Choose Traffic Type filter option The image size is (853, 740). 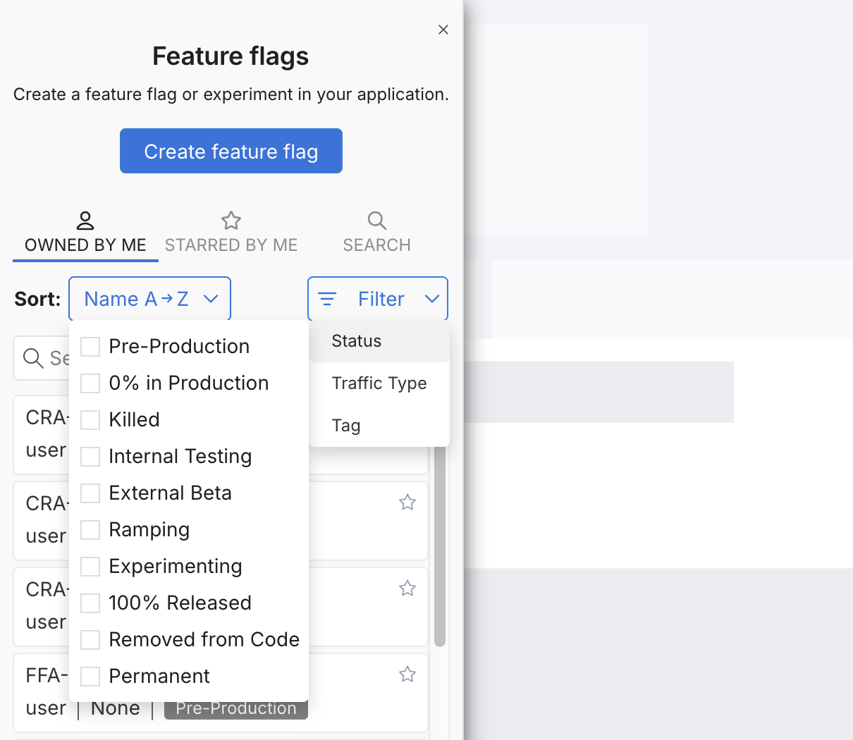(x=379, y=383)
